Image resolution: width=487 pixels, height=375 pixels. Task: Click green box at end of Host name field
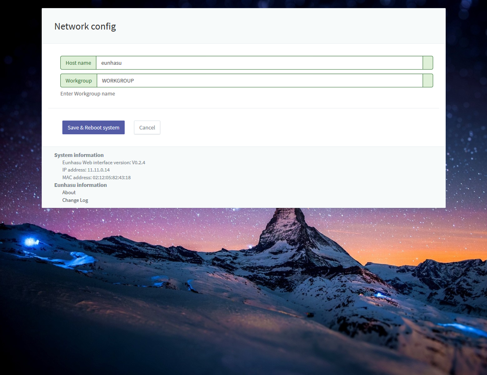[427, 63]
